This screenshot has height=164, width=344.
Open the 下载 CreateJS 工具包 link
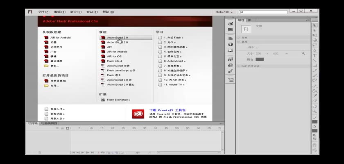167,110
